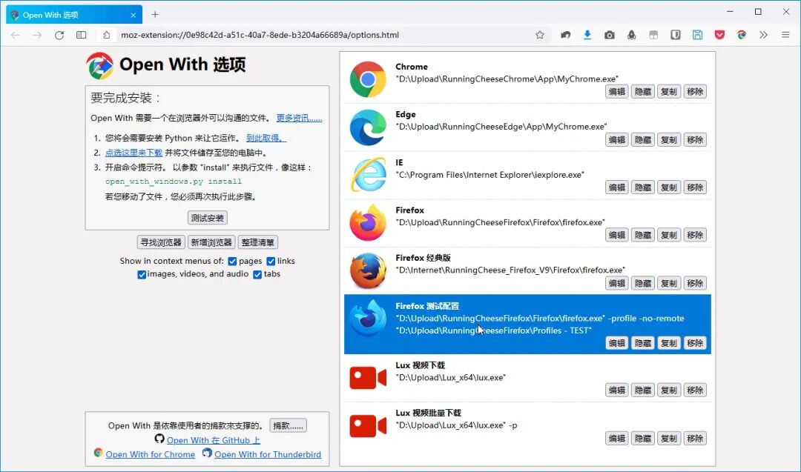This screenshot has width=801, height=472.
Task: Click the 点选这里来下载 link
Action: [x=133, y=153]
